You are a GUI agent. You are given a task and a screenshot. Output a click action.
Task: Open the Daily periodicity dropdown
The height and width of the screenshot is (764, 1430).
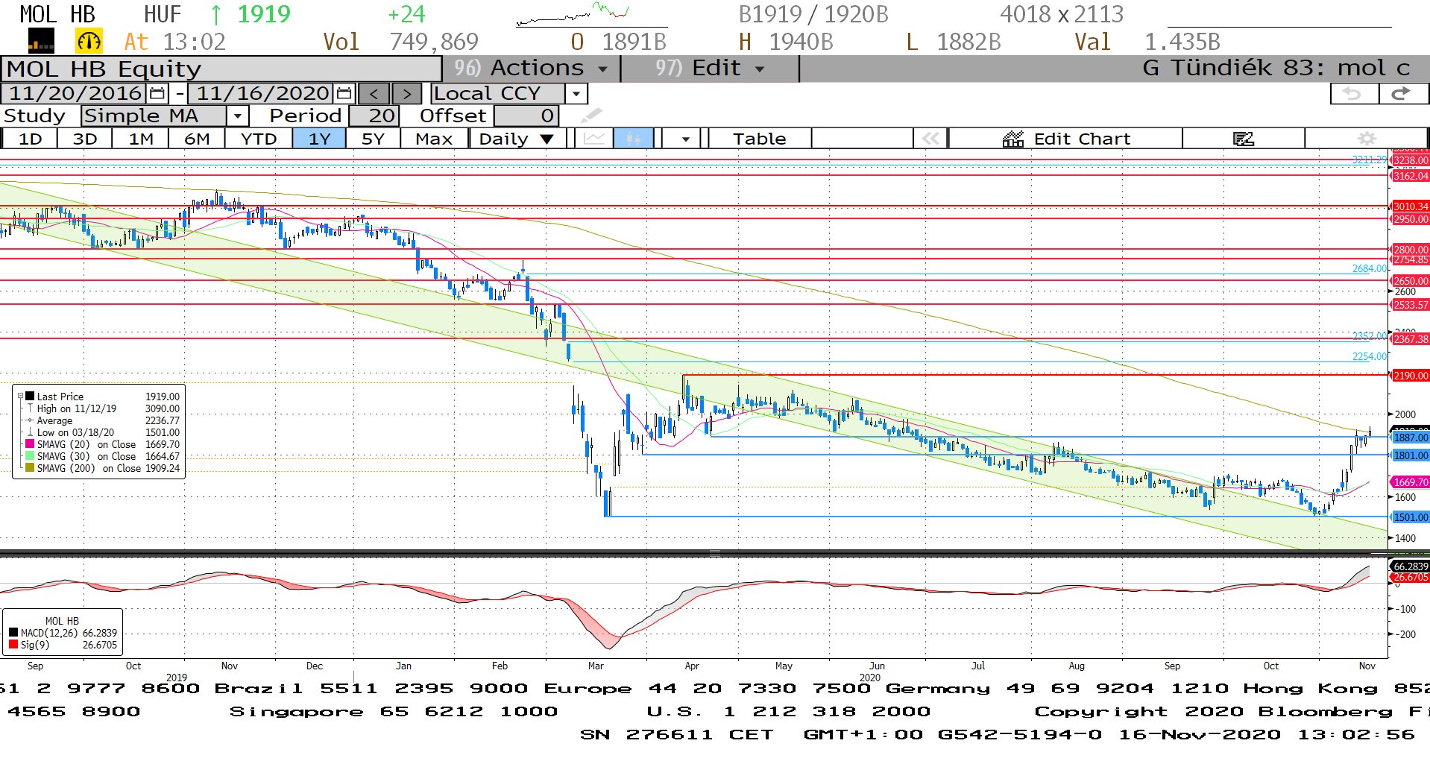point(517,139)
